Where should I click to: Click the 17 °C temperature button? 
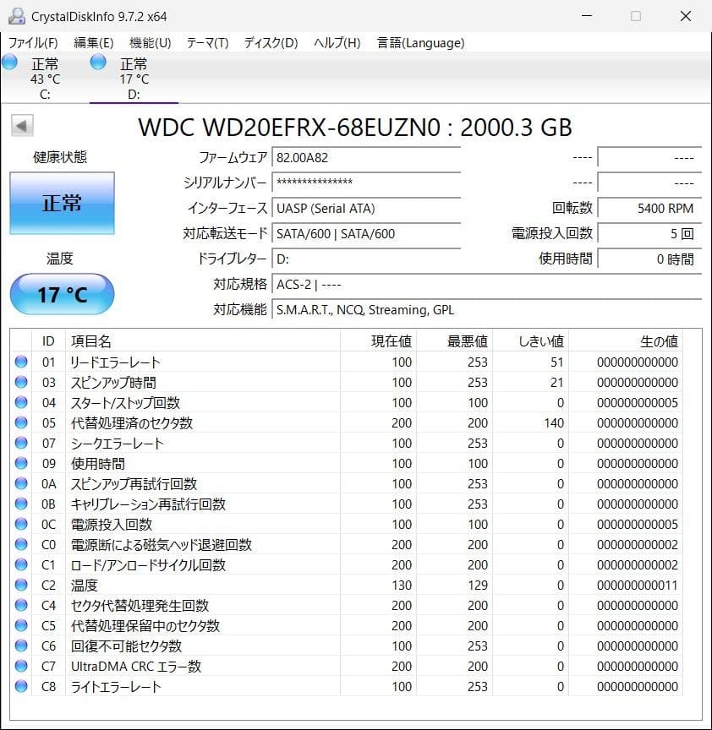pyautogui.click(x=62, y=294)
